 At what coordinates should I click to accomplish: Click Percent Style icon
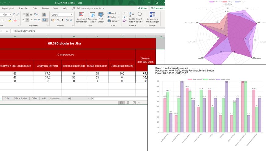coord(58,20)
